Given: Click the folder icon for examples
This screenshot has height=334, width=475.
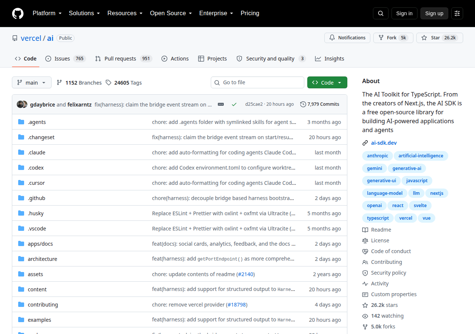Looking at the screenshot, I should click(21, 320).
